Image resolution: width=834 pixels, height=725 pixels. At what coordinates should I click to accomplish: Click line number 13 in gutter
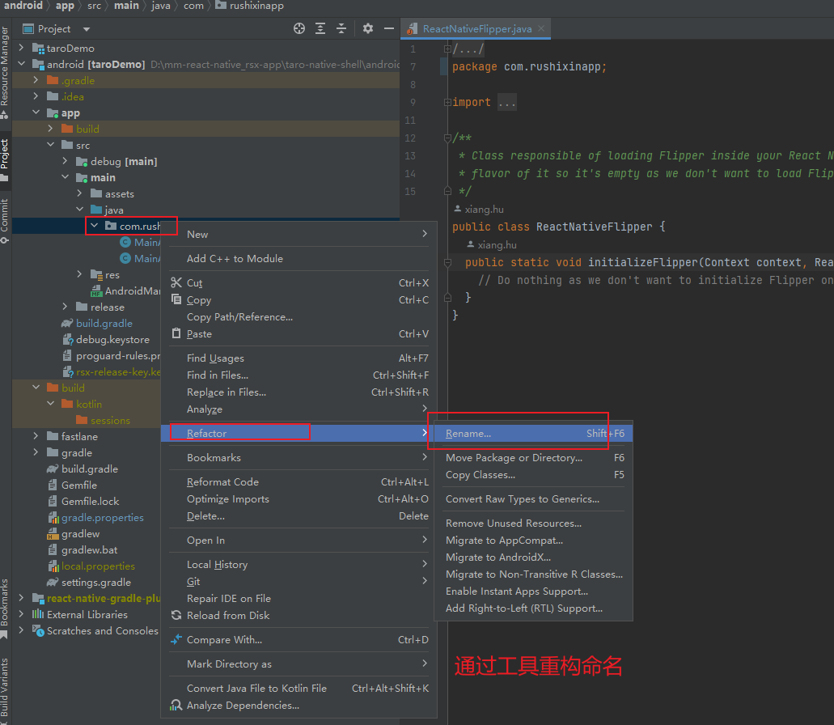point(410,156)
